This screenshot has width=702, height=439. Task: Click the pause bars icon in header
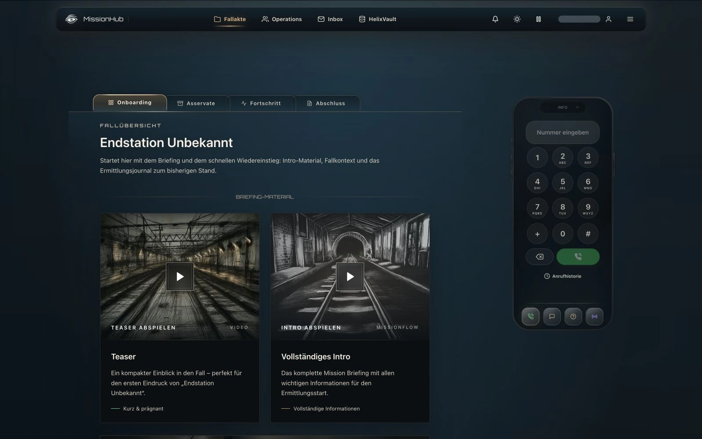[538, 19]
